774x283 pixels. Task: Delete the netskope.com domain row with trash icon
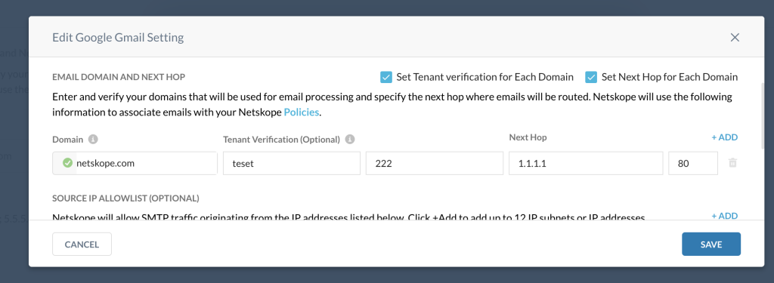[x=733, y=163]
